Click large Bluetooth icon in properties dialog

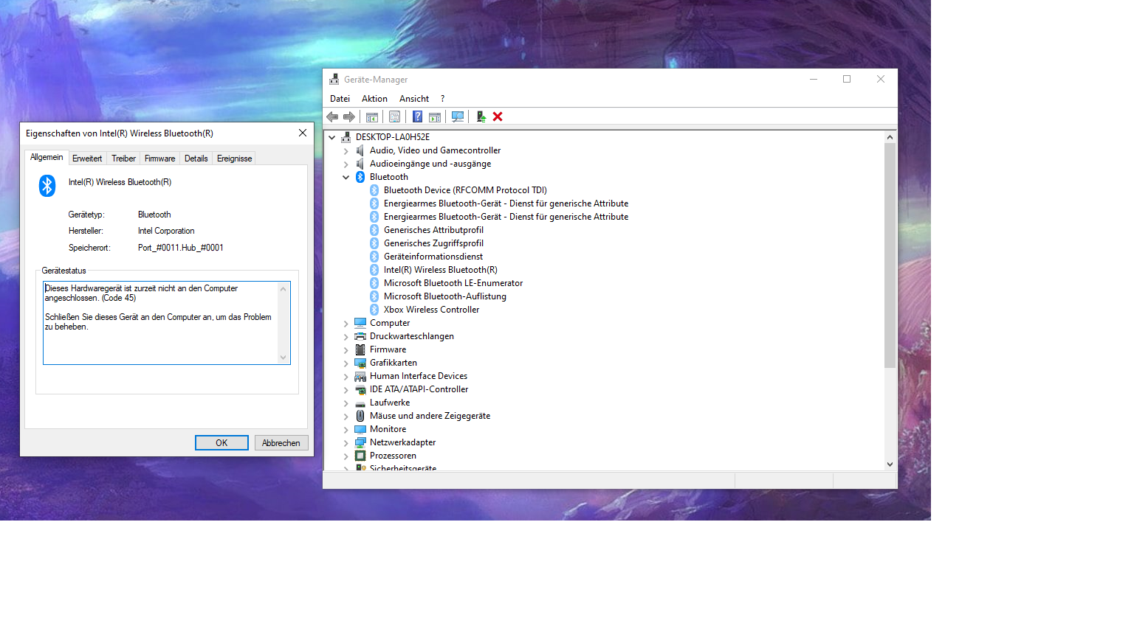pos(47,186)
